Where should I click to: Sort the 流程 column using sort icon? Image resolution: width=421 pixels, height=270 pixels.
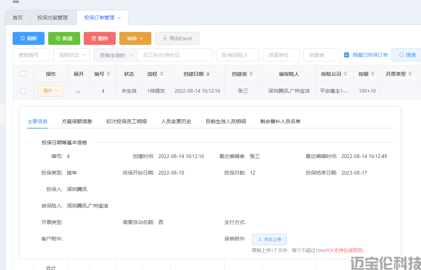point(162,74)
